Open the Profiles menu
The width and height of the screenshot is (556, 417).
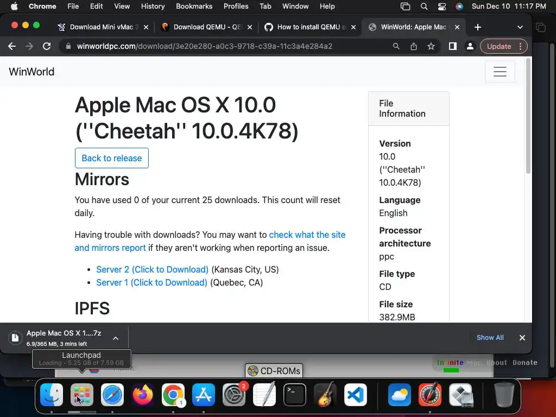pyautogui.click(x=236, y=7)
